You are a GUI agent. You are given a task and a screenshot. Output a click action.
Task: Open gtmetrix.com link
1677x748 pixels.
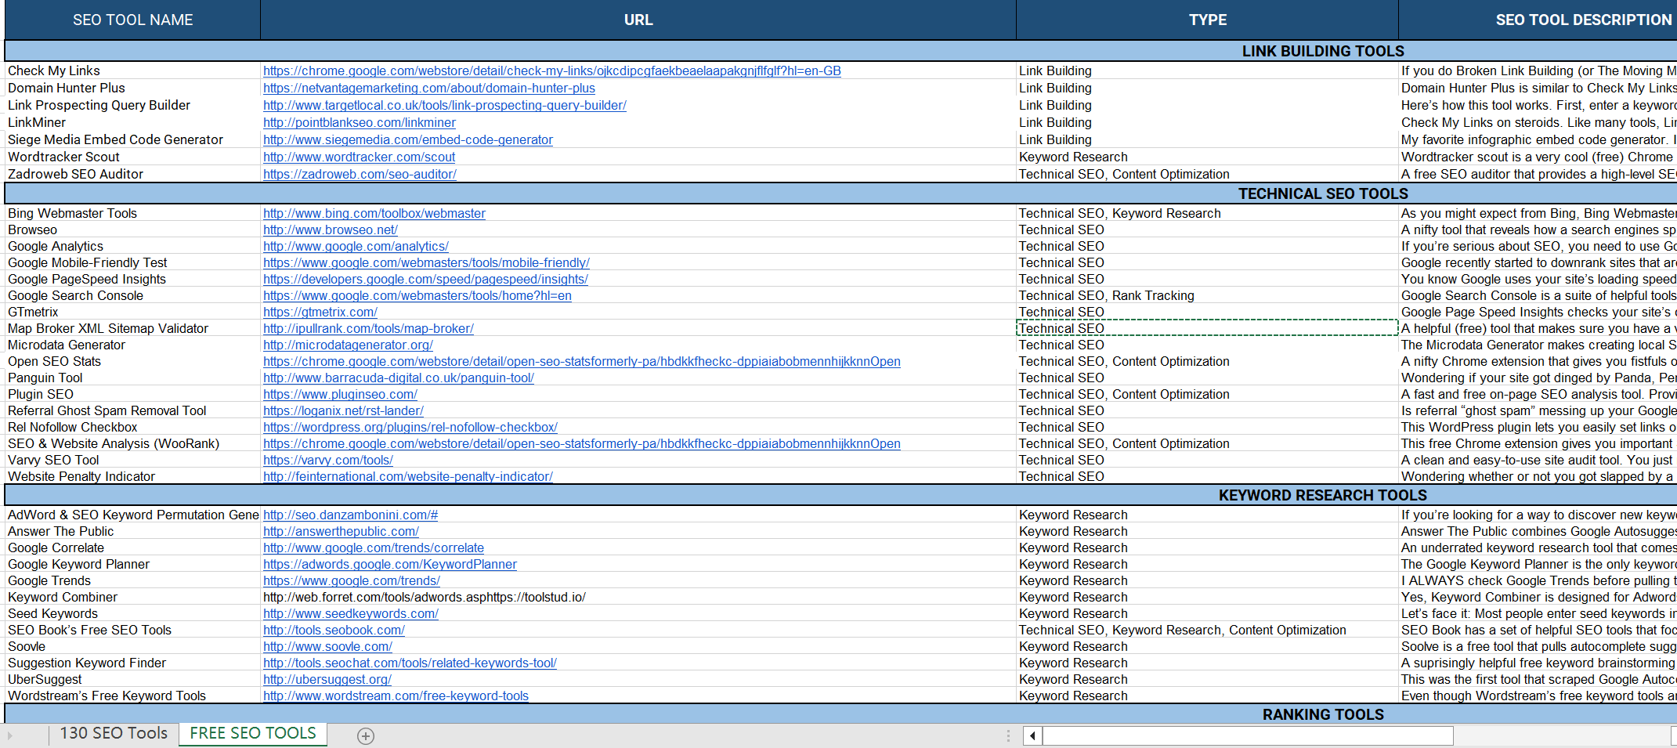(320, 312)
